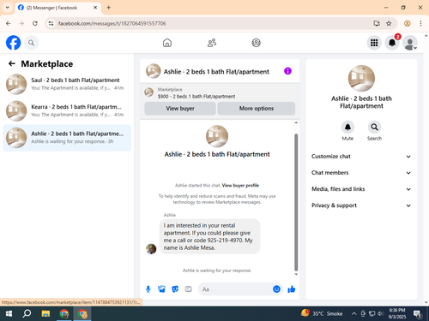Open the Friends icon in top navigation

212,43
